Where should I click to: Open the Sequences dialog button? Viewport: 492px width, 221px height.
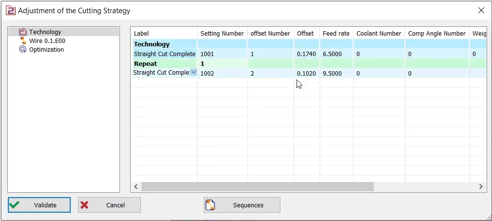click(x=242, y=205)
